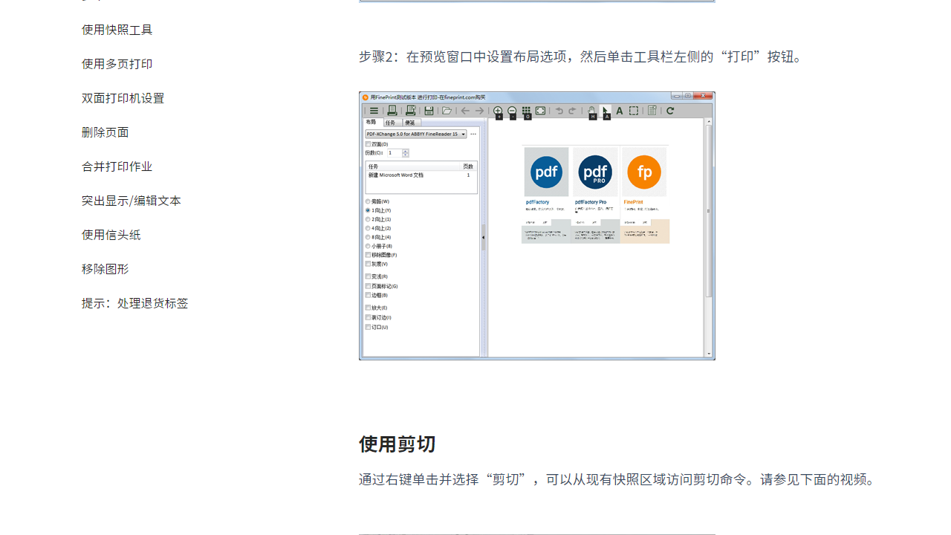Click the Undo arrow on the toolbar
The width and height of the screenshot is (951, 535).
(x=559, y=110)
